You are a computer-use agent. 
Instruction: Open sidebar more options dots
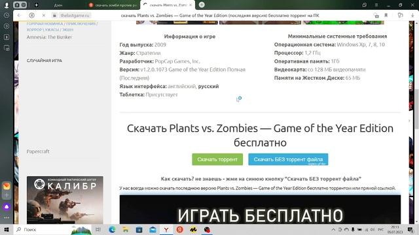7,217
